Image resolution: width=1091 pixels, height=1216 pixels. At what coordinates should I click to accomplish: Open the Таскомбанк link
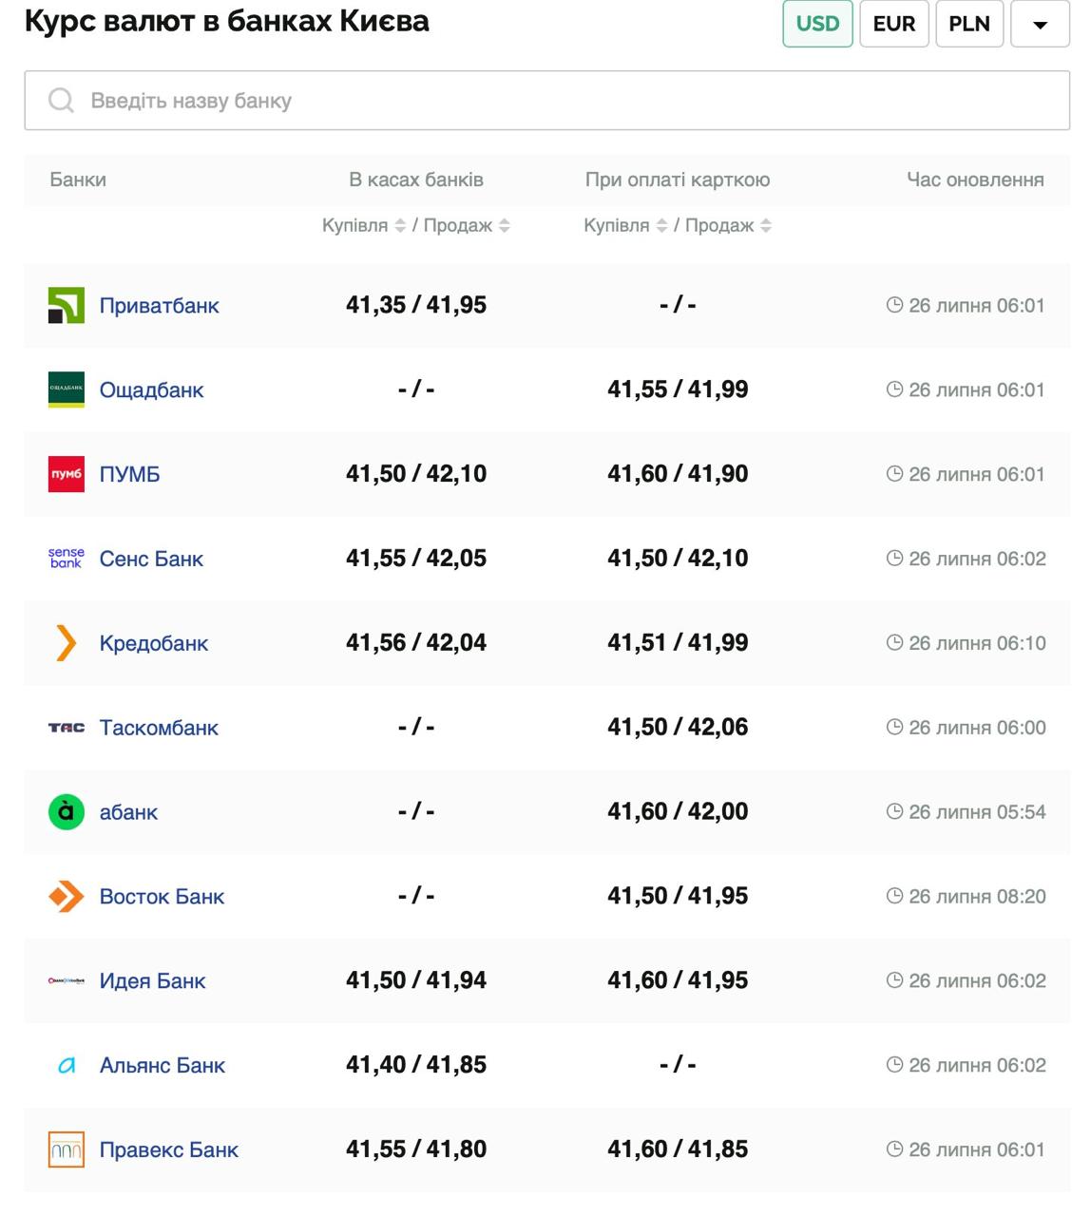coord(159,728)
